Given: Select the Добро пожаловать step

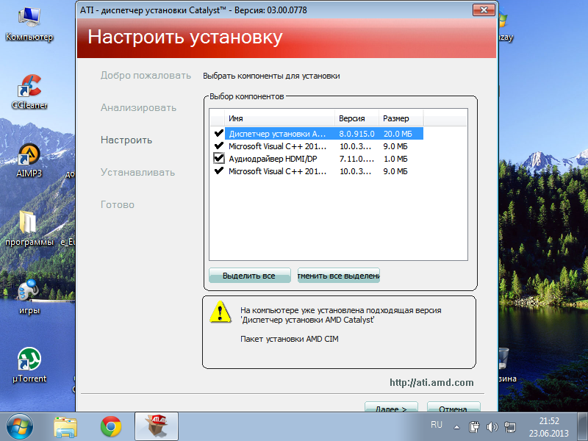Looking at the screenshot, I should point(146,76).
